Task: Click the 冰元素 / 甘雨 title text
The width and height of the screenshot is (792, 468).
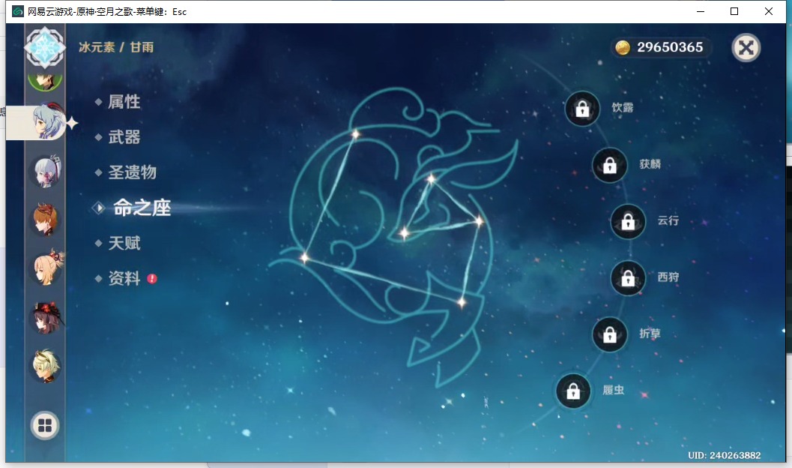Action: pos(116,47)
